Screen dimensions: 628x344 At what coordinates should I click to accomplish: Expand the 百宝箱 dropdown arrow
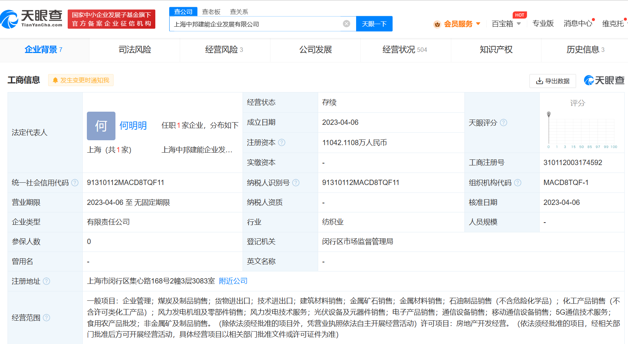click(x=519, y=24)
